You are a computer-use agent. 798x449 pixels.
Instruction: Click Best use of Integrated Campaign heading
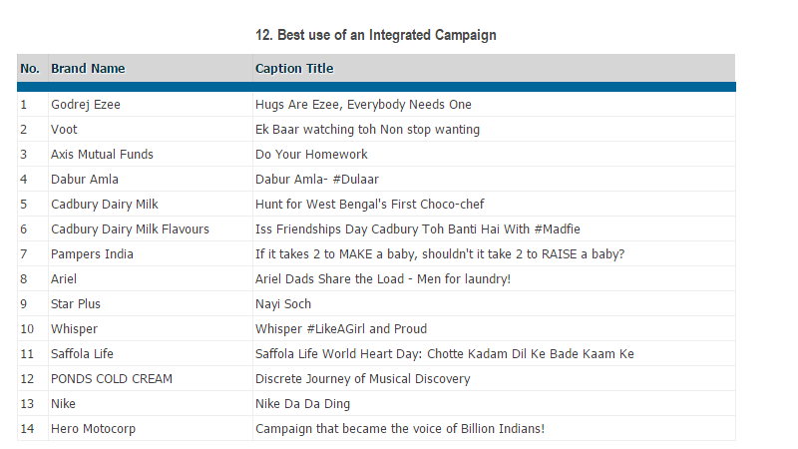coord(376,35)
